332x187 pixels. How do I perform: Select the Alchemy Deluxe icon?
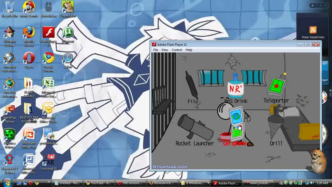coord(10,36)
